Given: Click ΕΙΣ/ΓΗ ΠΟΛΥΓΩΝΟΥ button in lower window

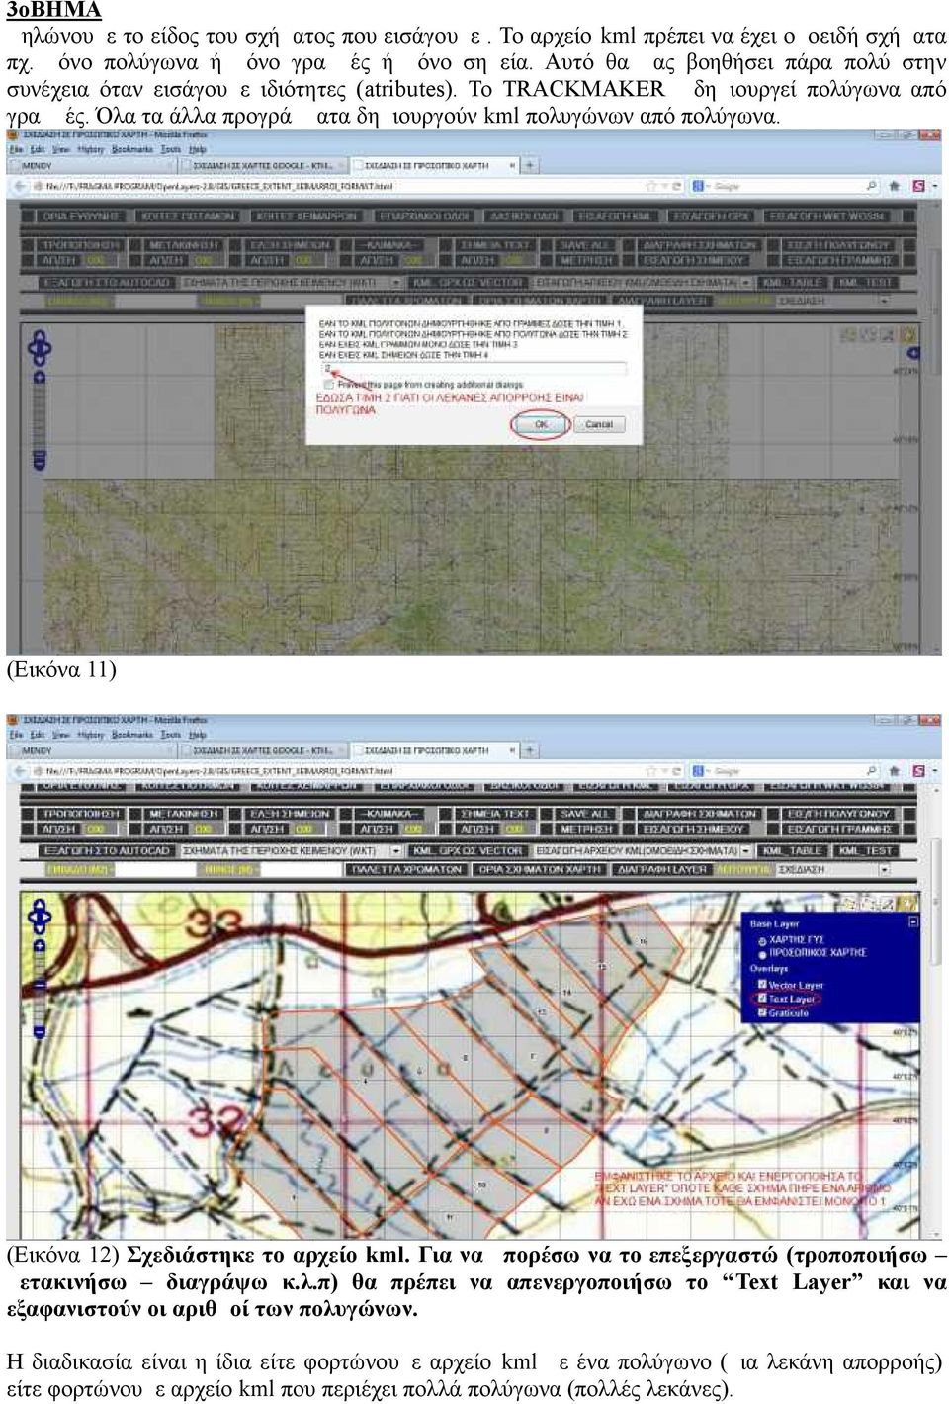Looking at the screenshot, I should 839,814.
